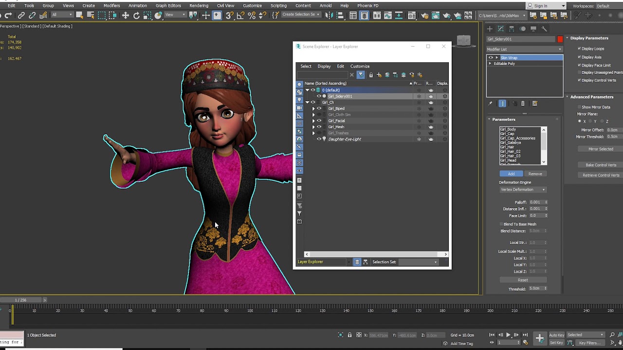Toggle Display Face Limit checkbox
This screenshot has height=350, width=623.
click(x=579, y=65)
